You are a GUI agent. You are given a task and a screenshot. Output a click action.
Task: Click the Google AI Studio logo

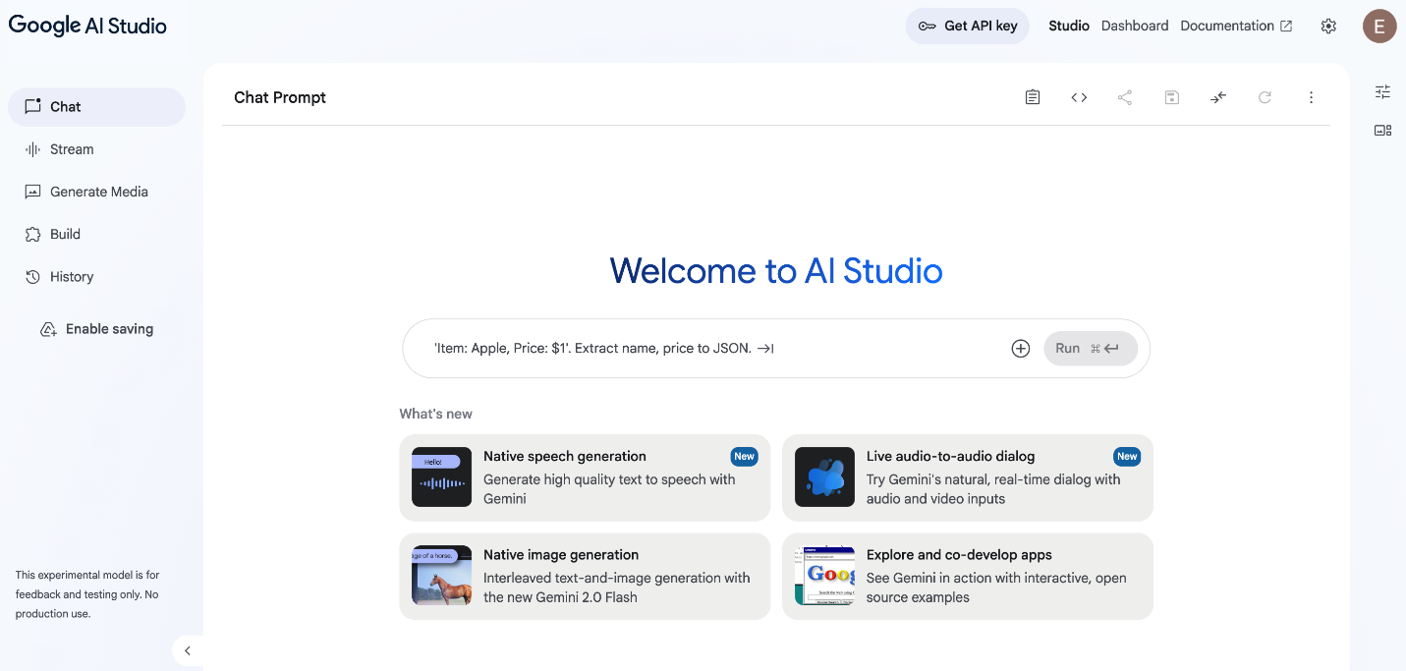click(87, 27)
